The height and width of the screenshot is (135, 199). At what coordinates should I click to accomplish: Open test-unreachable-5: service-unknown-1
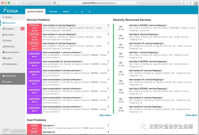point(62,98)
